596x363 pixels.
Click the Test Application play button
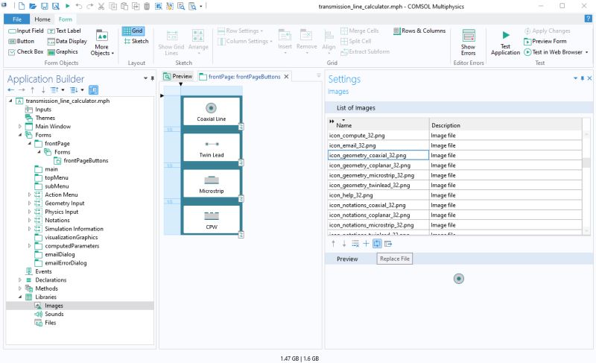click(505, 43)
